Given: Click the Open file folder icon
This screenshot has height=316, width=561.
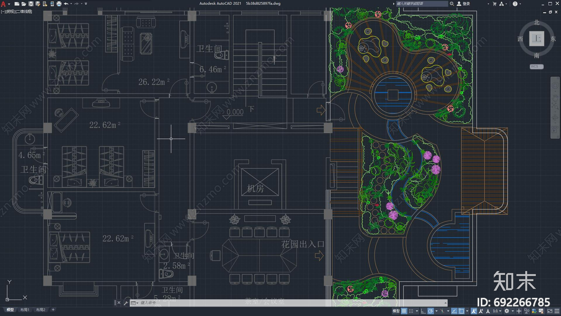Looking at the screenshot, I should click(23, 4).
